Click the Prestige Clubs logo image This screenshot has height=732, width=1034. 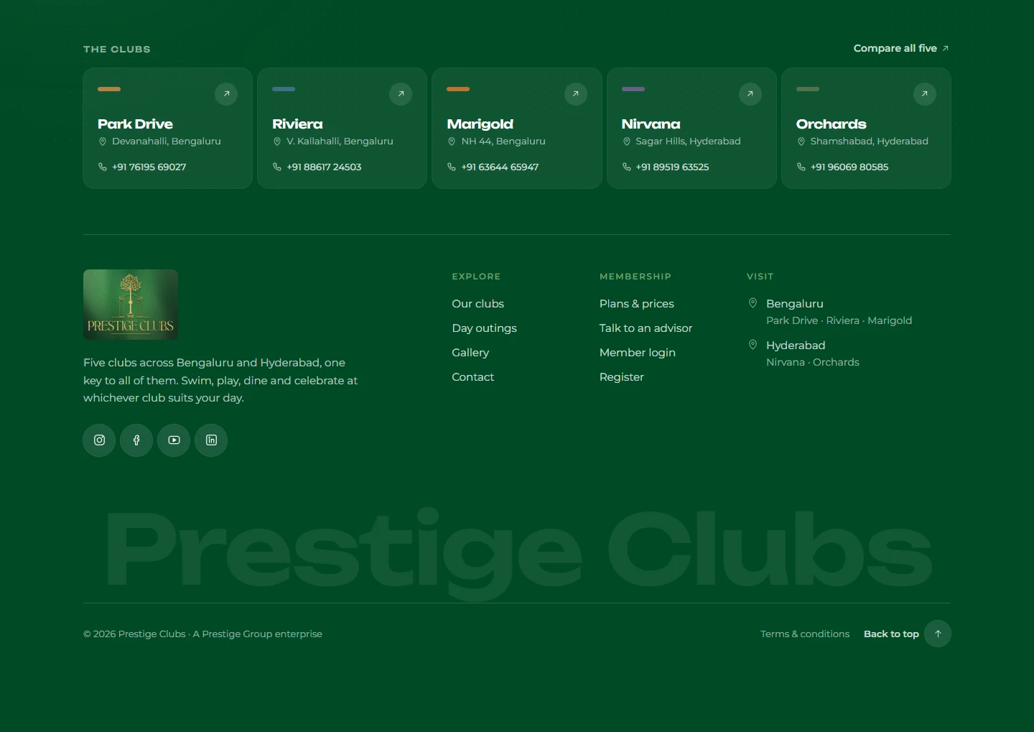131,305
